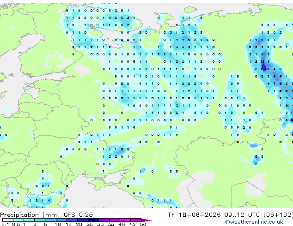This screenshot has height=226, width=293.
Task: Click the legend scale label "40"
Action: coord(122,224)
